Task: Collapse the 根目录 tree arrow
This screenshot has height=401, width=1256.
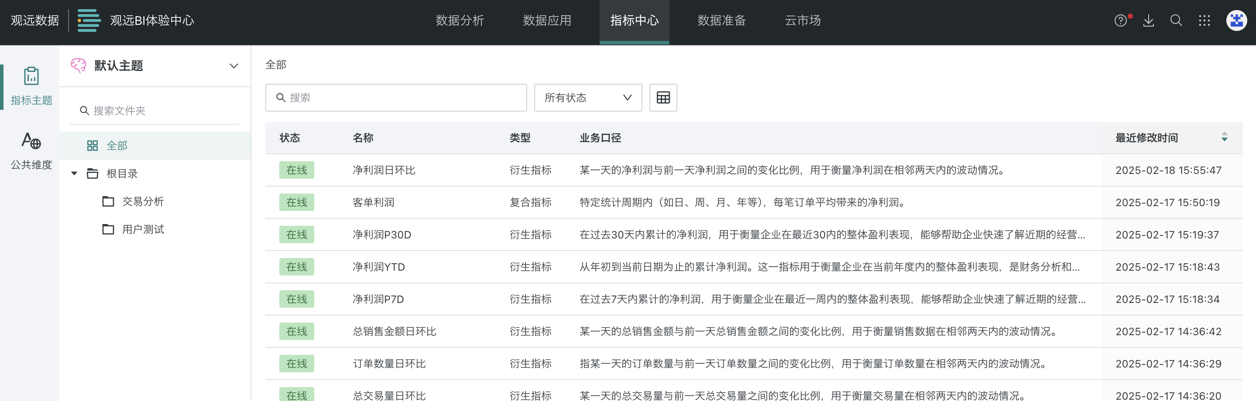Action: (74, 173)
